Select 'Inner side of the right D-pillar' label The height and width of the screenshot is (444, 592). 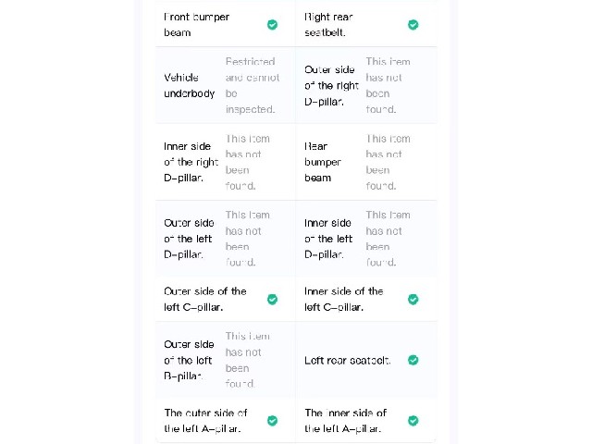pos(191,162)
